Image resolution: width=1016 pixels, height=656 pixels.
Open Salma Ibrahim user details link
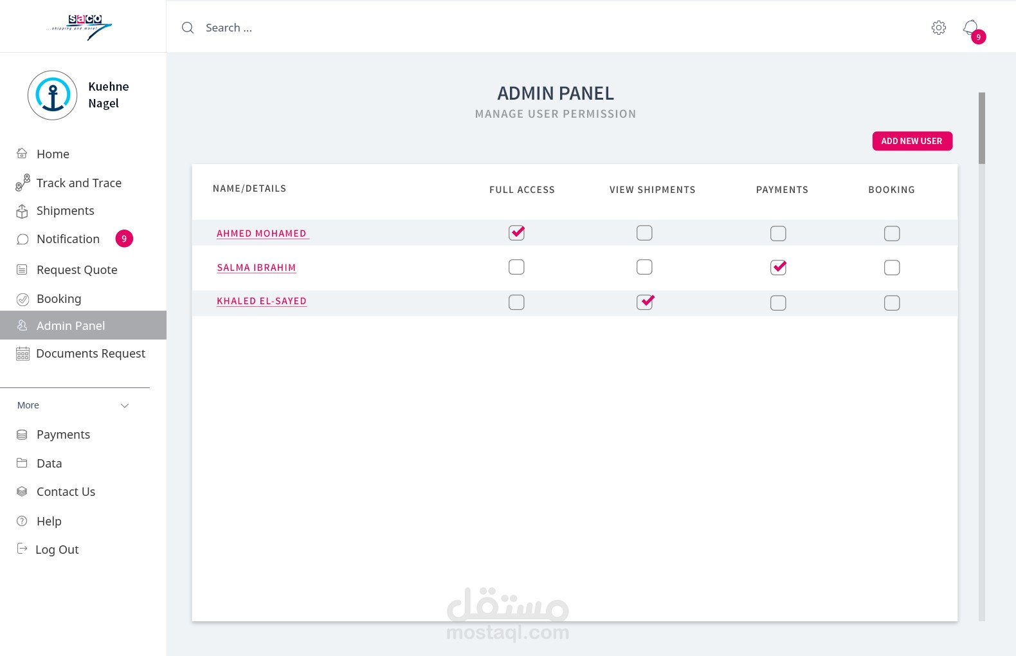click(x=257, y=268)
